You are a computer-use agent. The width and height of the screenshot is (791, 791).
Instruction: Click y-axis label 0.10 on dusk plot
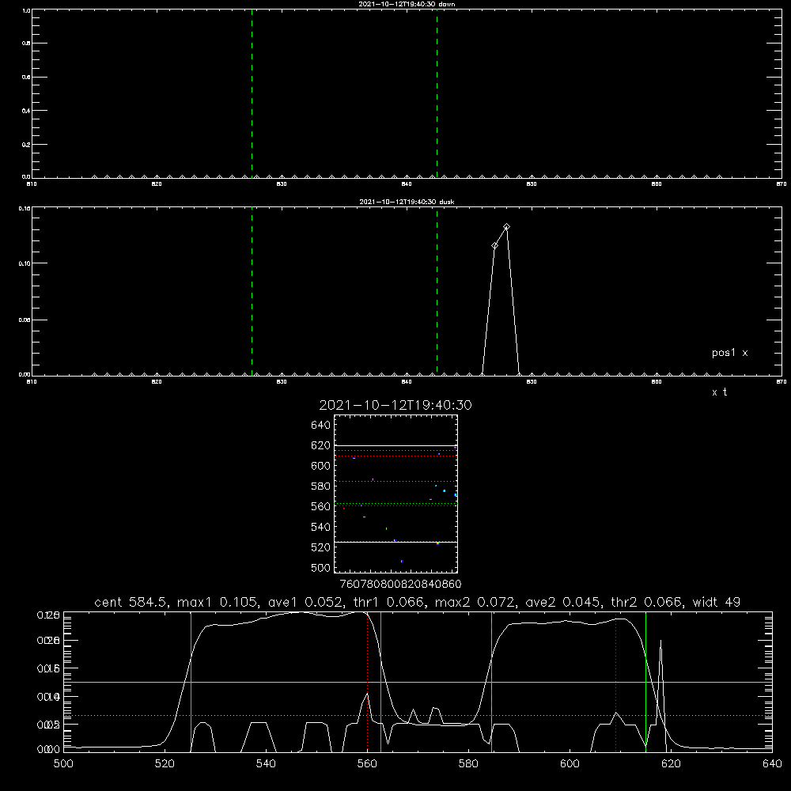[x=25, y=264]
